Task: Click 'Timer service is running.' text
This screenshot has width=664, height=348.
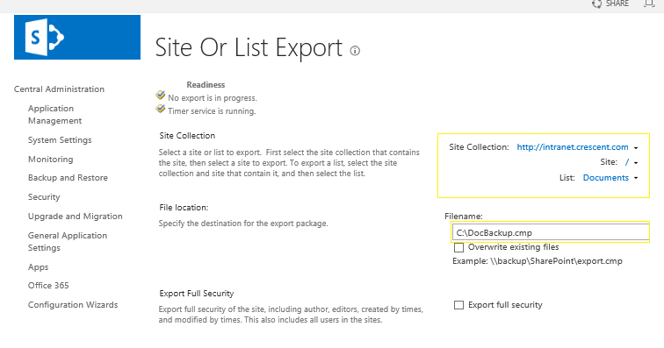Action: coord(212,111)
